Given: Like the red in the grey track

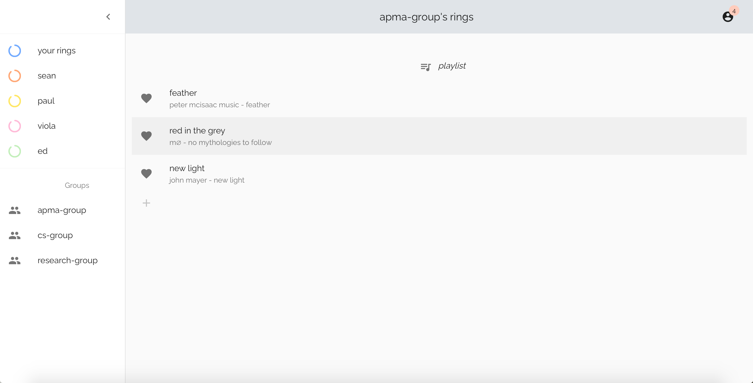Looking at the screenshot, I should click(x=146, y=136).
